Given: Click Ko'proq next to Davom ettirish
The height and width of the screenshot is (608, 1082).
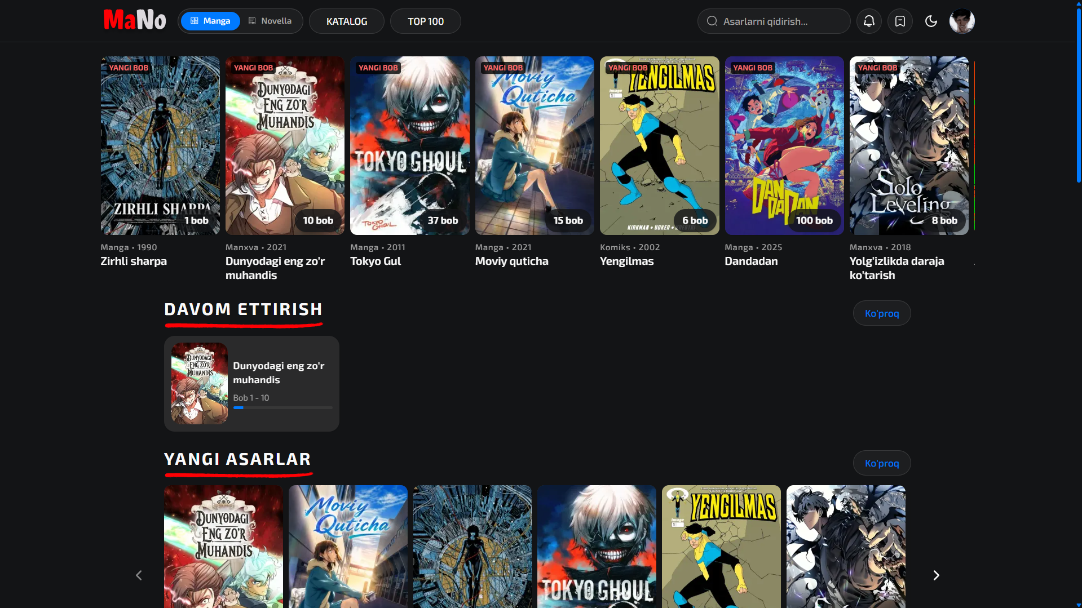Looking at the screenshot, I should (x=882, y=313).
